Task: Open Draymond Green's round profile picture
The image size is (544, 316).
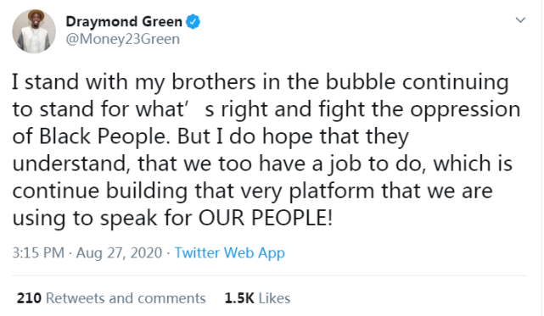Action: (34, 31)
